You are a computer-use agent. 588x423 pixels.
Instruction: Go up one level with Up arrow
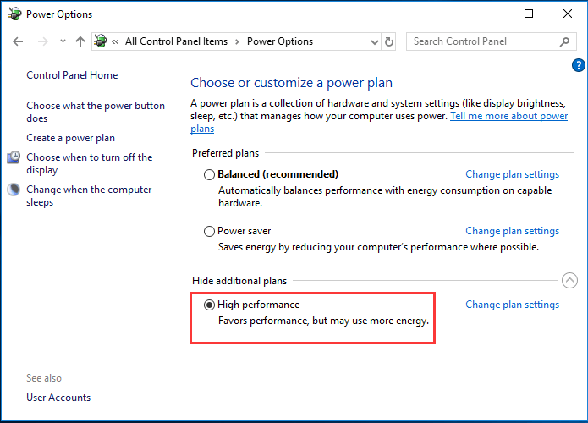coord(80,41)
